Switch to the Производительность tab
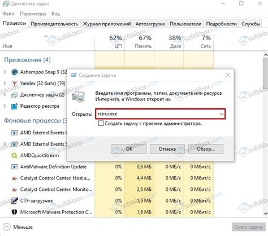This screenshot has width=268, height=236. tap(54, 24)
